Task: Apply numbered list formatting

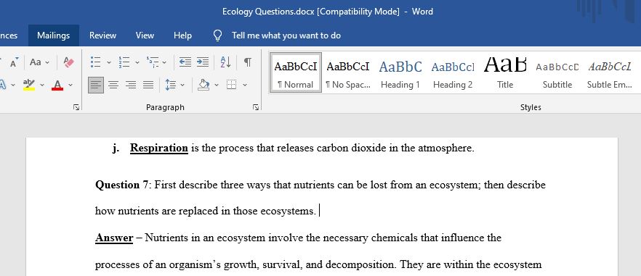Action: coord(124,62)
